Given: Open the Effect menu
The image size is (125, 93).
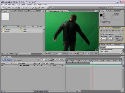Looking at the screenshot, I should [x=23, y=5].
